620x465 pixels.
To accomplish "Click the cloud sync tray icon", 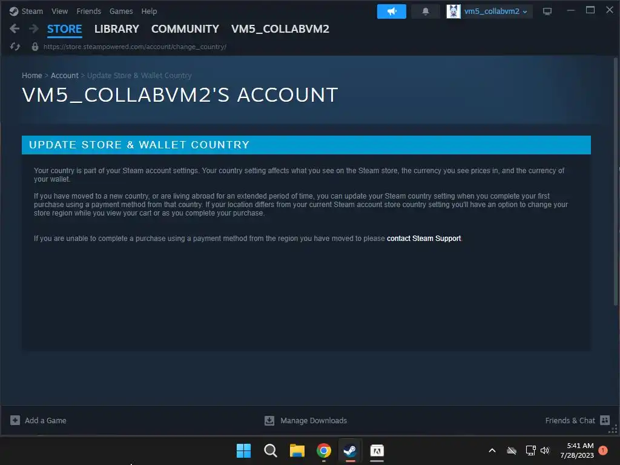I will click(511, 450).
